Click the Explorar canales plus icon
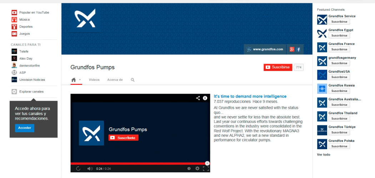Viewport: 375px width, 178px height. point(14,91)
